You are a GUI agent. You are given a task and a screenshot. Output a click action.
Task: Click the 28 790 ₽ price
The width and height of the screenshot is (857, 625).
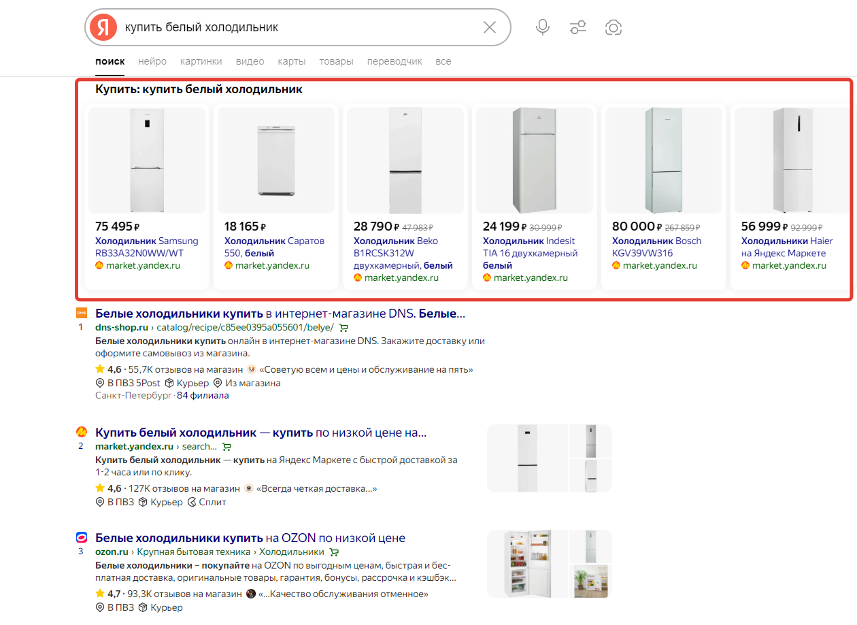pyautogui.click(x=377, y=226)
